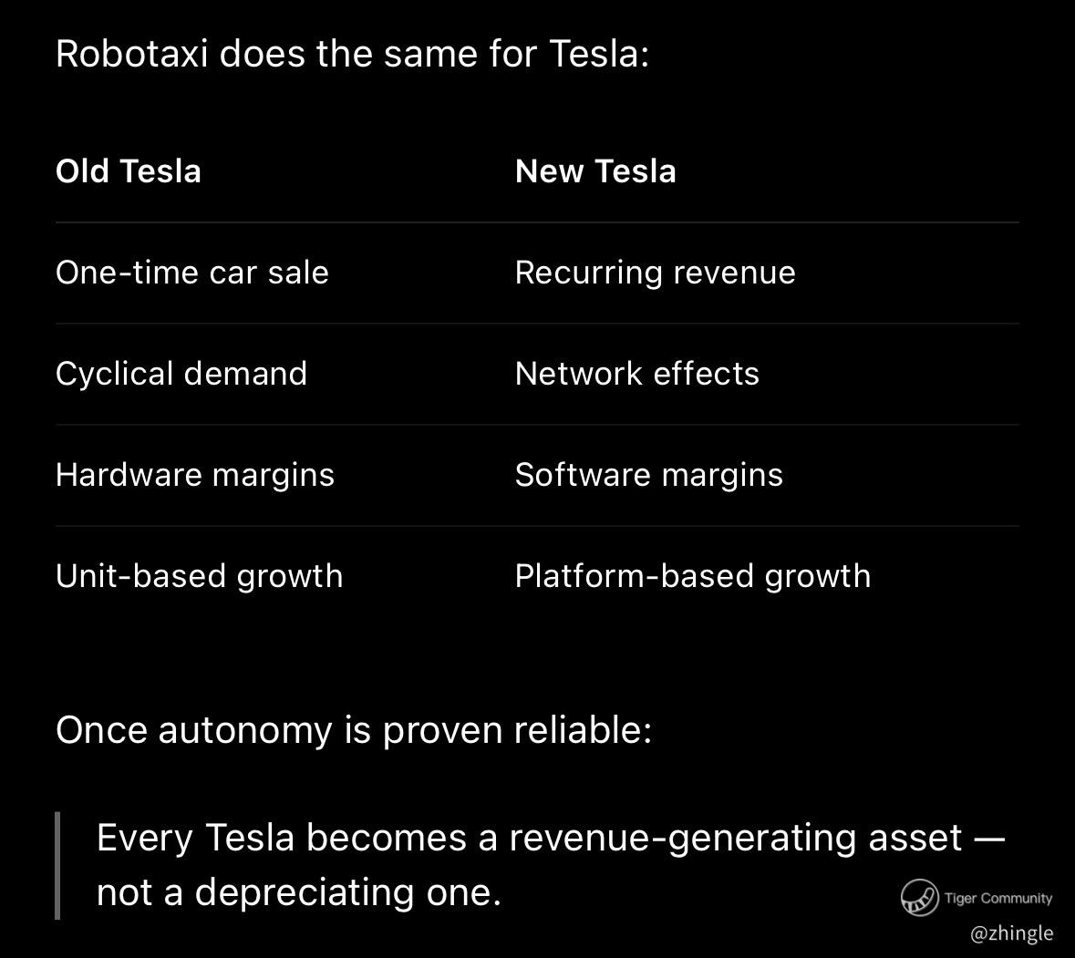
Task: Click the Hardware margins cell
Action: tap(195, 476)
